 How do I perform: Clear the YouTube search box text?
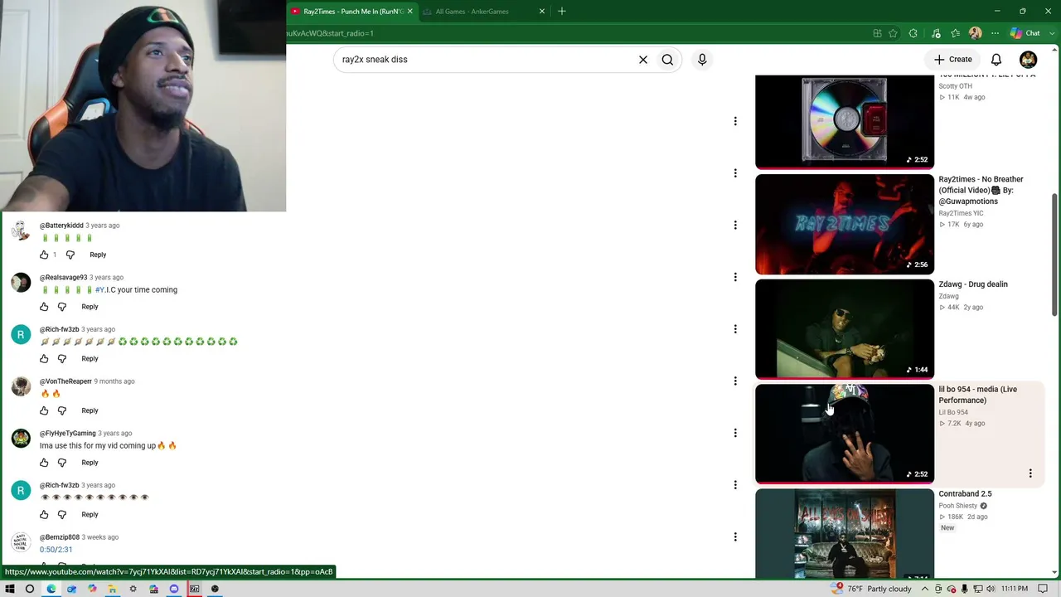[x=642, y=60]
